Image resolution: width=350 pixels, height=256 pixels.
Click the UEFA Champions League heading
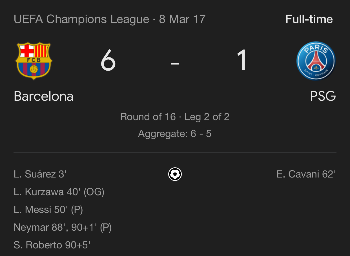pyautogui.click(x=81, y=19)
